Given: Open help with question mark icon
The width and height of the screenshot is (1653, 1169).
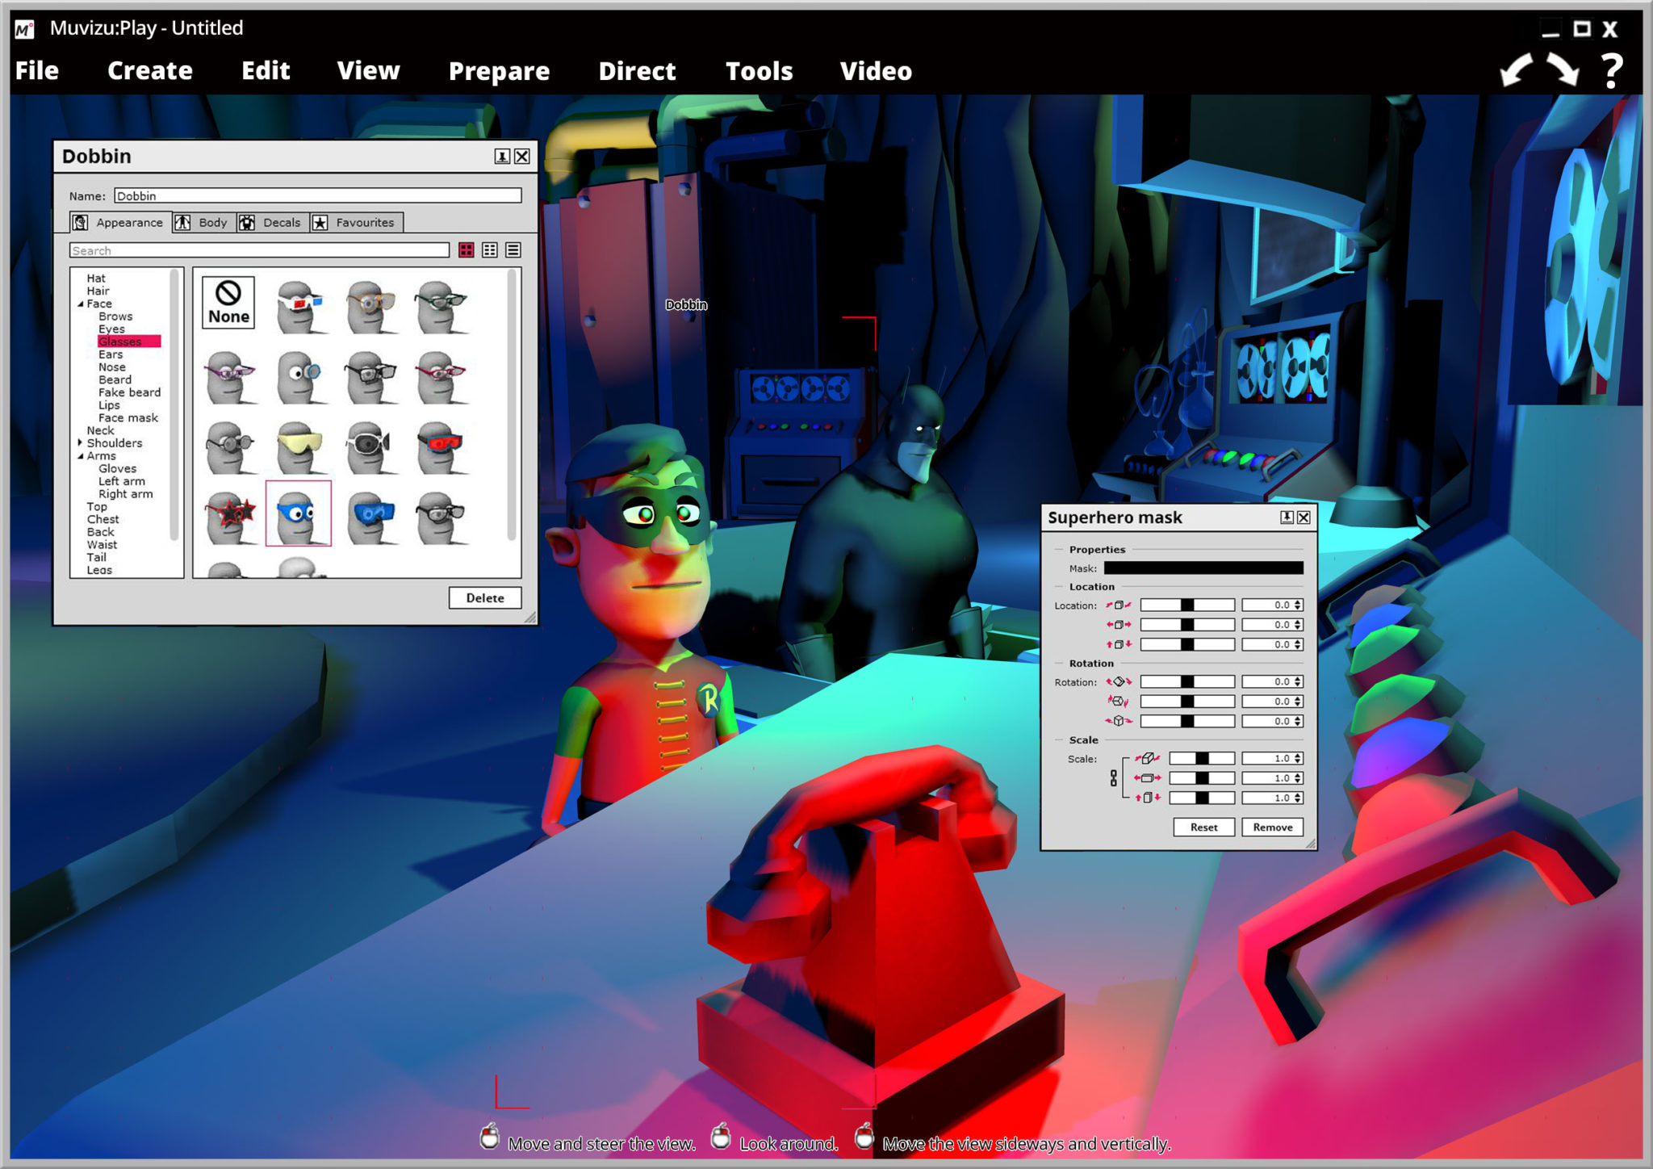Looking at the screenshot, I should pos(1611,71).
